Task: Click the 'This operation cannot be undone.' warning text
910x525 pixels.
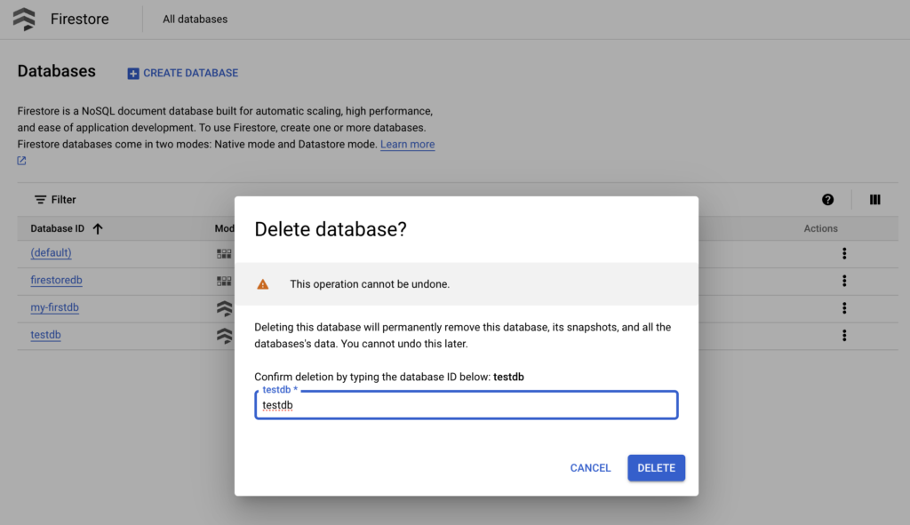Action: coord(370,284)
